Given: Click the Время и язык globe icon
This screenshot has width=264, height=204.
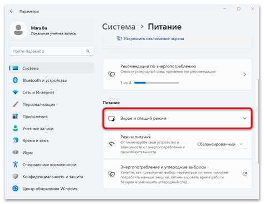Looking at the screenshot, I should tap(16, 140).
